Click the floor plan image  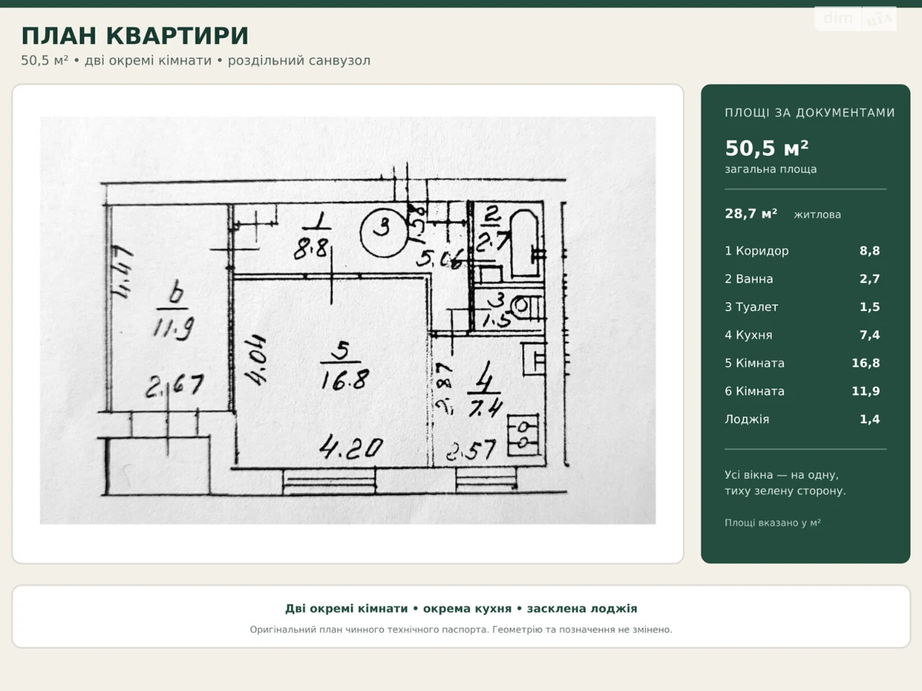(x=348, y=320)
